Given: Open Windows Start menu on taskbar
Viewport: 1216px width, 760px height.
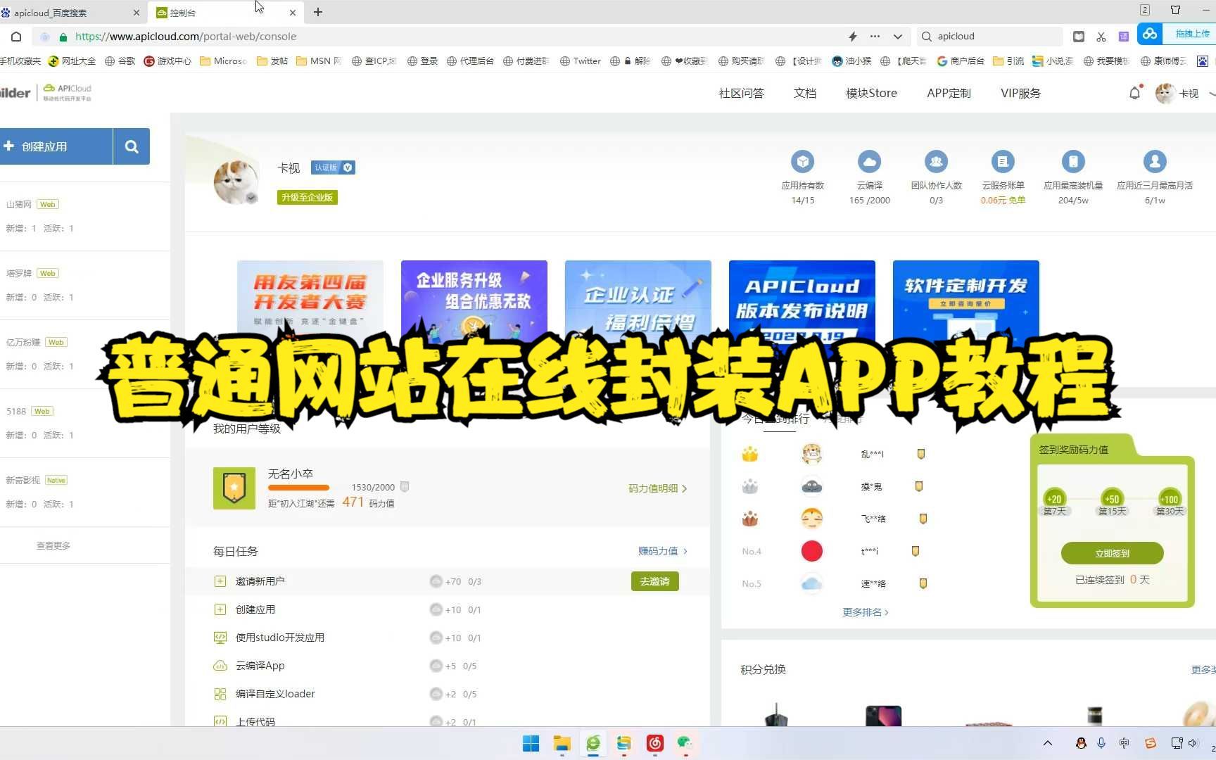Looking at the screenshot, I should click(x=531, y=743).
